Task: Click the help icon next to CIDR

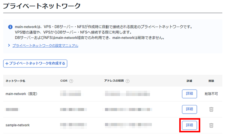Action: tap(71, 81)
